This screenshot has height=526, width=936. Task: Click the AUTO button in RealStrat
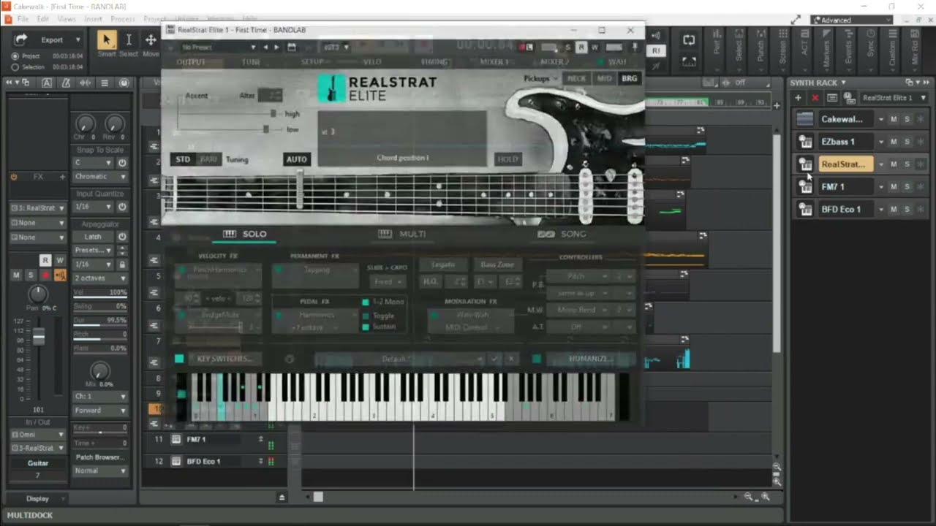pyautogui.click(x=296, y=159)
